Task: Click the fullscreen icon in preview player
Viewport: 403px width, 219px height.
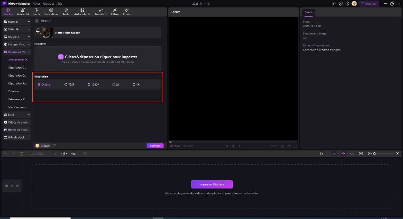Action: tap(295, 146)
